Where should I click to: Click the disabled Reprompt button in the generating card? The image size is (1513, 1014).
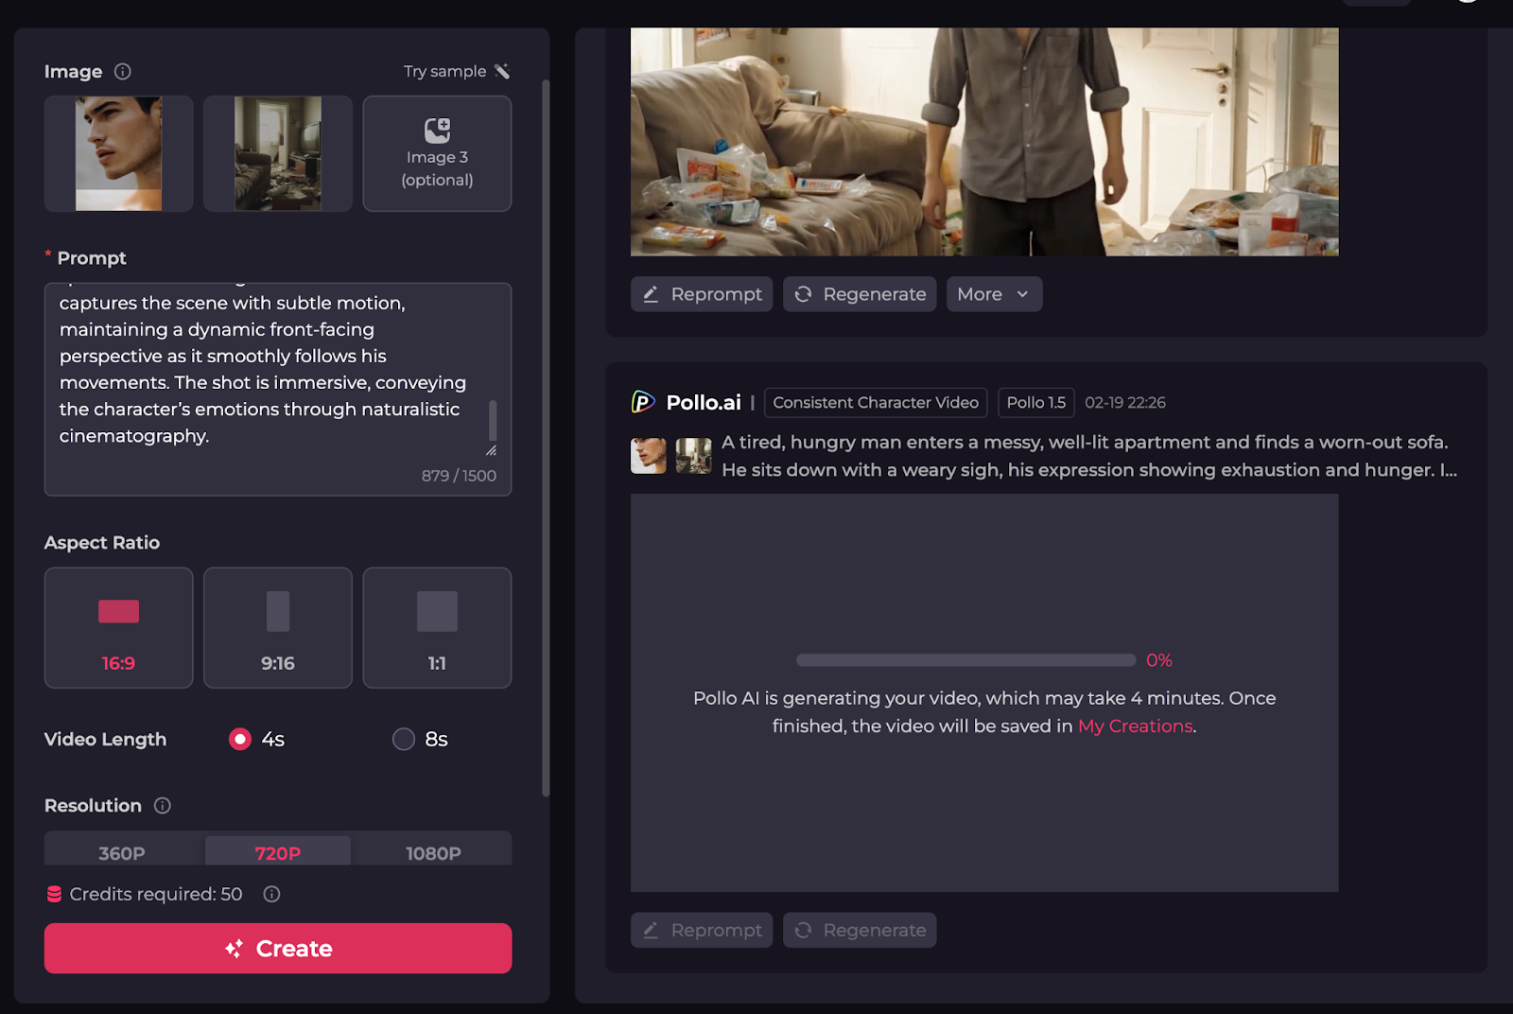pos(702,931)
